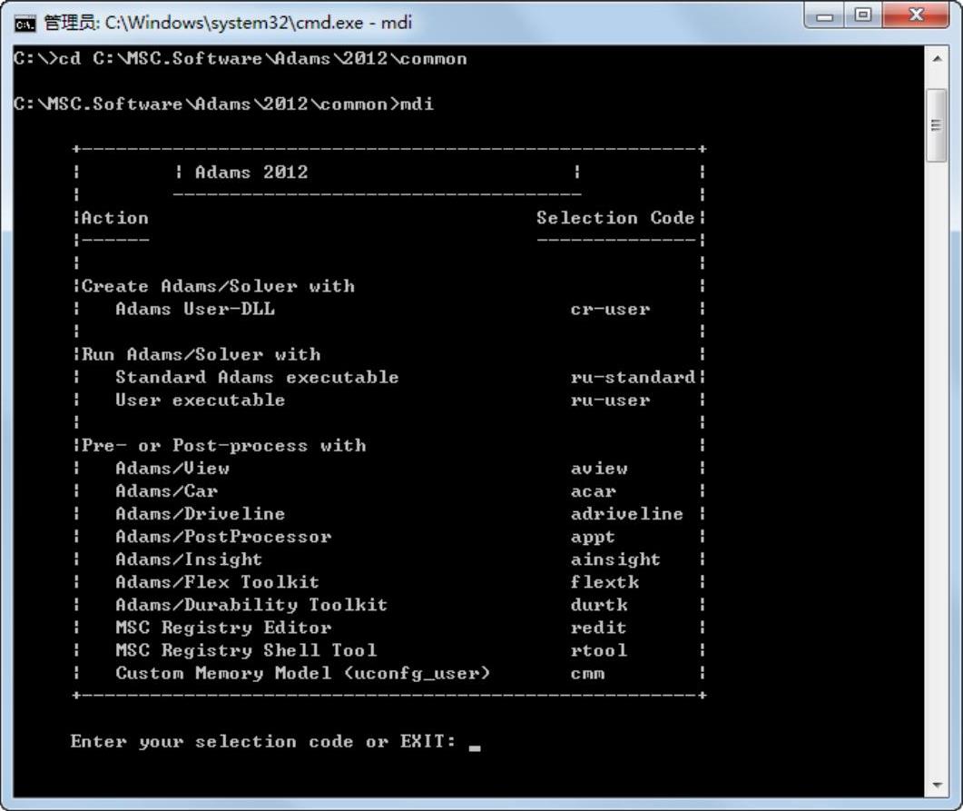The image size is (963, 811).
Task: Click the 'Adams/Driveline' row label
Action: click(201, 514)
